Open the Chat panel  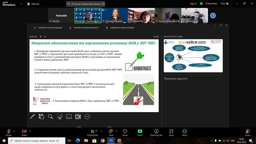tap(111, 132)
